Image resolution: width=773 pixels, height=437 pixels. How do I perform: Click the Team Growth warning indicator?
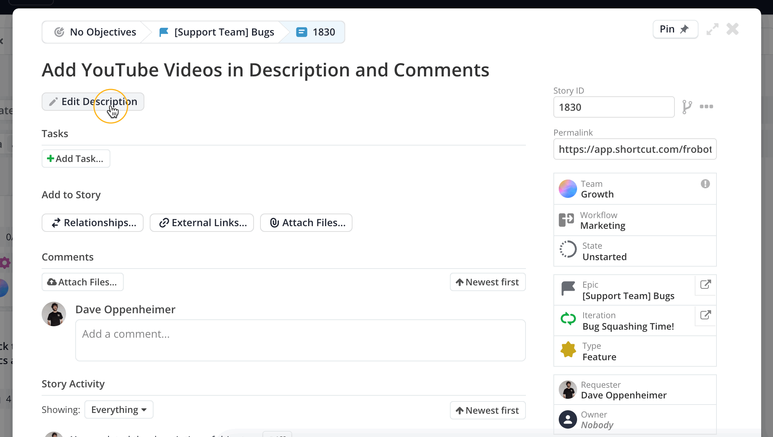tap(705, 184)
